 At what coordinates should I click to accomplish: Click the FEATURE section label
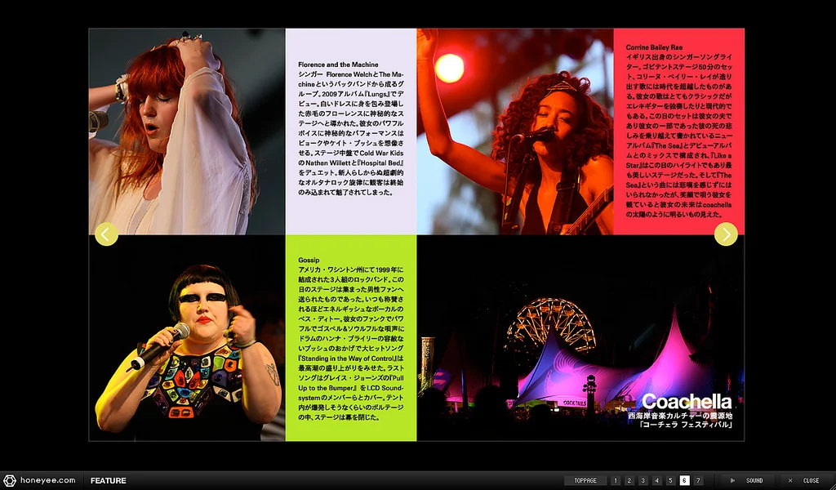(x=109, y=481)
